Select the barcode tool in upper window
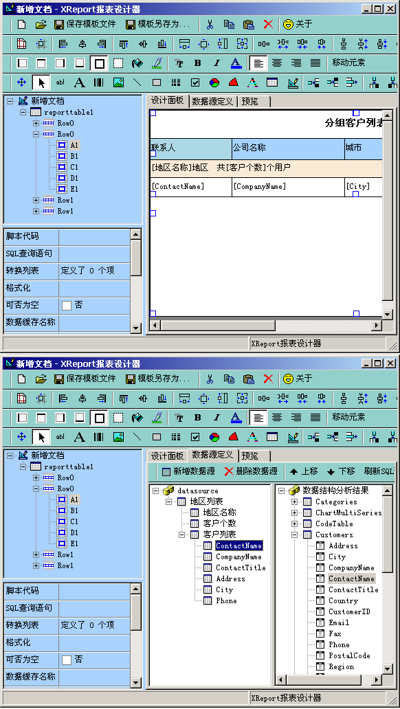The width and height of the screenshot is (400, 709). tap(99, 82)
